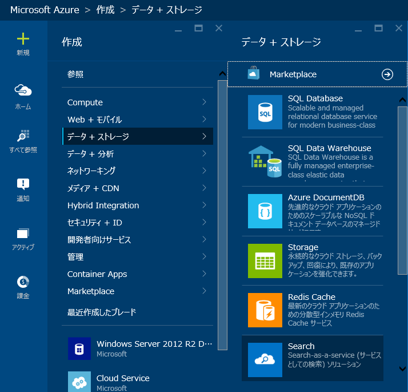Expand the Container Apps chevron
This screenshot has width=408, height=392.
204,274
